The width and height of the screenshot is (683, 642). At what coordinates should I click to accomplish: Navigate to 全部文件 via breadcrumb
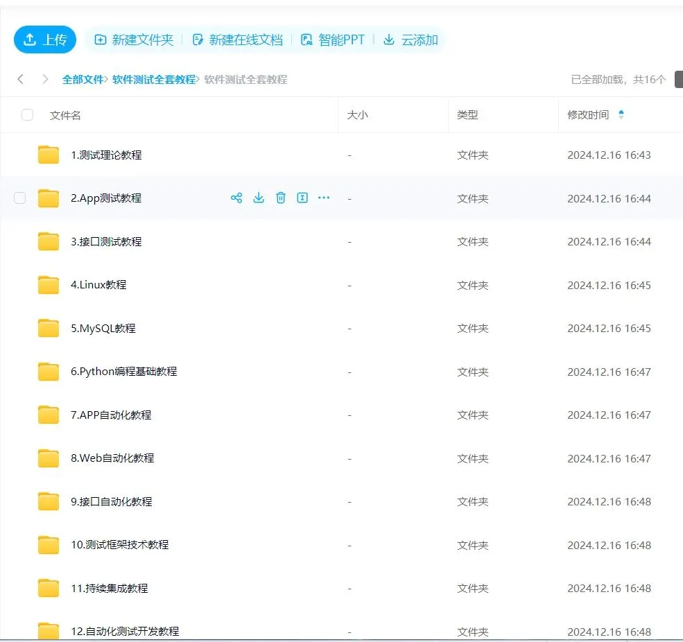84,79
